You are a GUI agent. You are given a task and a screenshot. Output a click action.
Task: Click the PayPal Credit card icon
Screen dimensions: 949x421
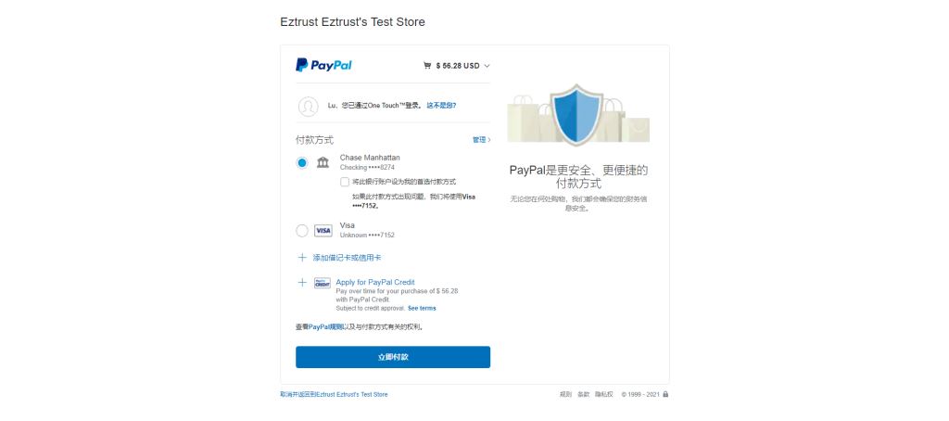(323, 283)
